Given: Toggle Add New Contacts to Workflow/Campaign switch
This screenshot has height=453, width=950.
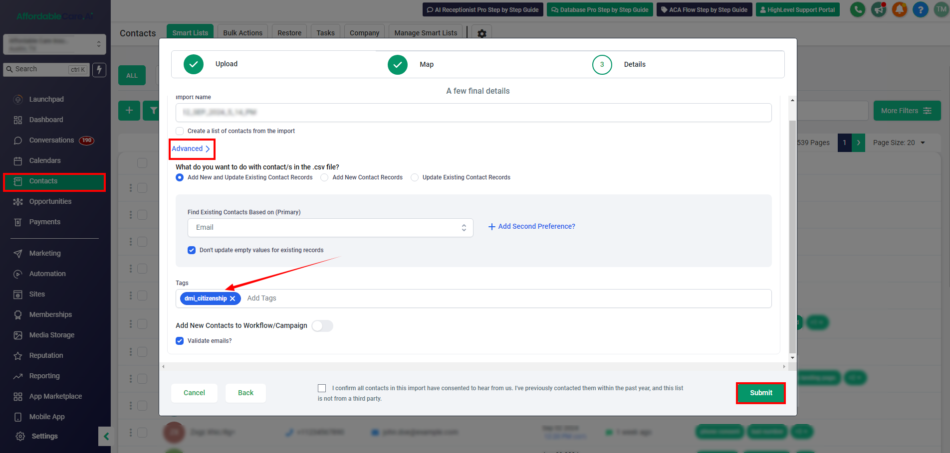Looking at the screenshot, I should (x=322, y=326).
